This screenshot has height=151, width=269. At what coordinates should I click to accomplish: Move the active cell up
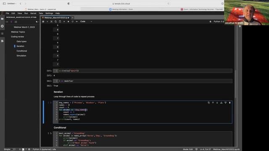(x=213, y=103)
